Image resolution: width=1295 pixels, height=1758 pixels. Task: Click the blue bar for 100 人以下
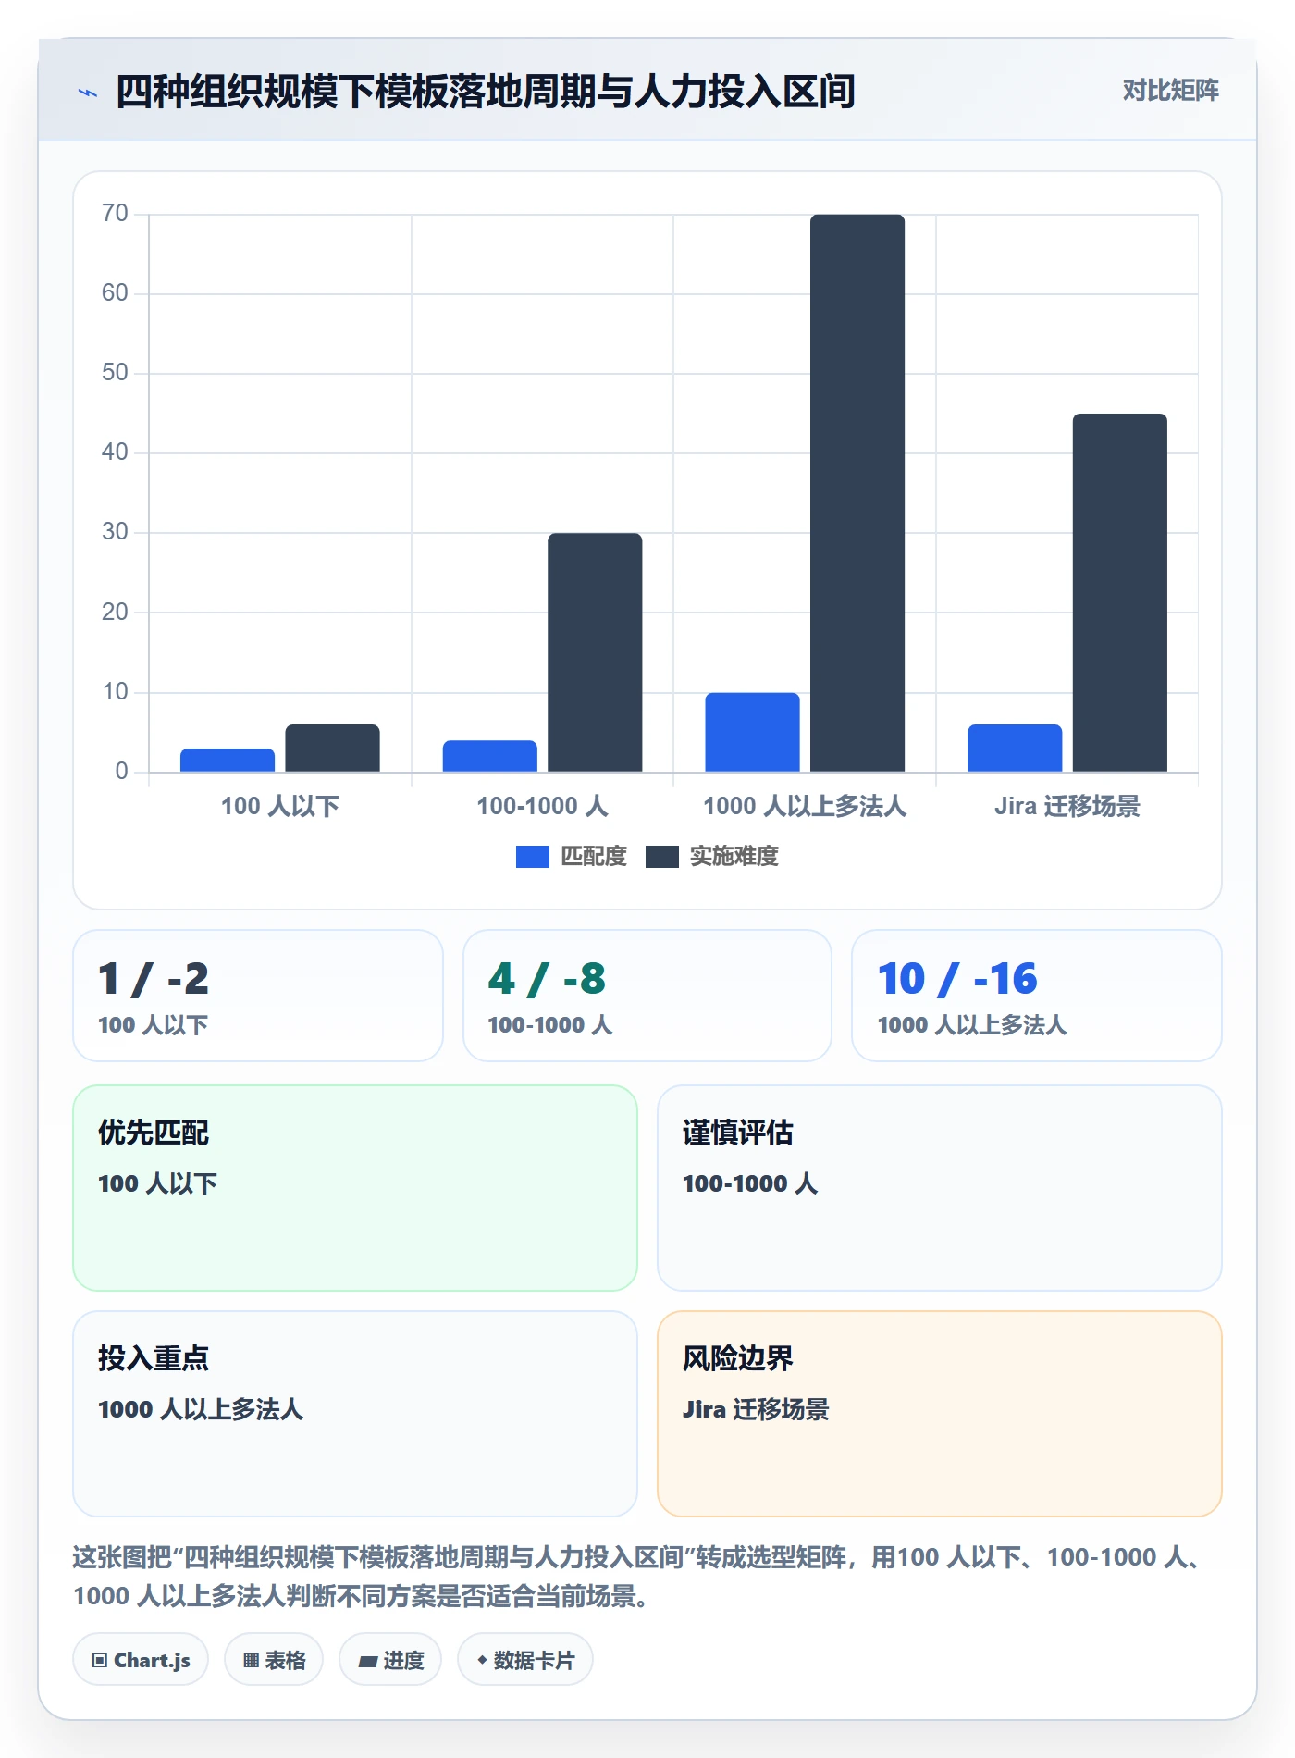click(228, 760)
